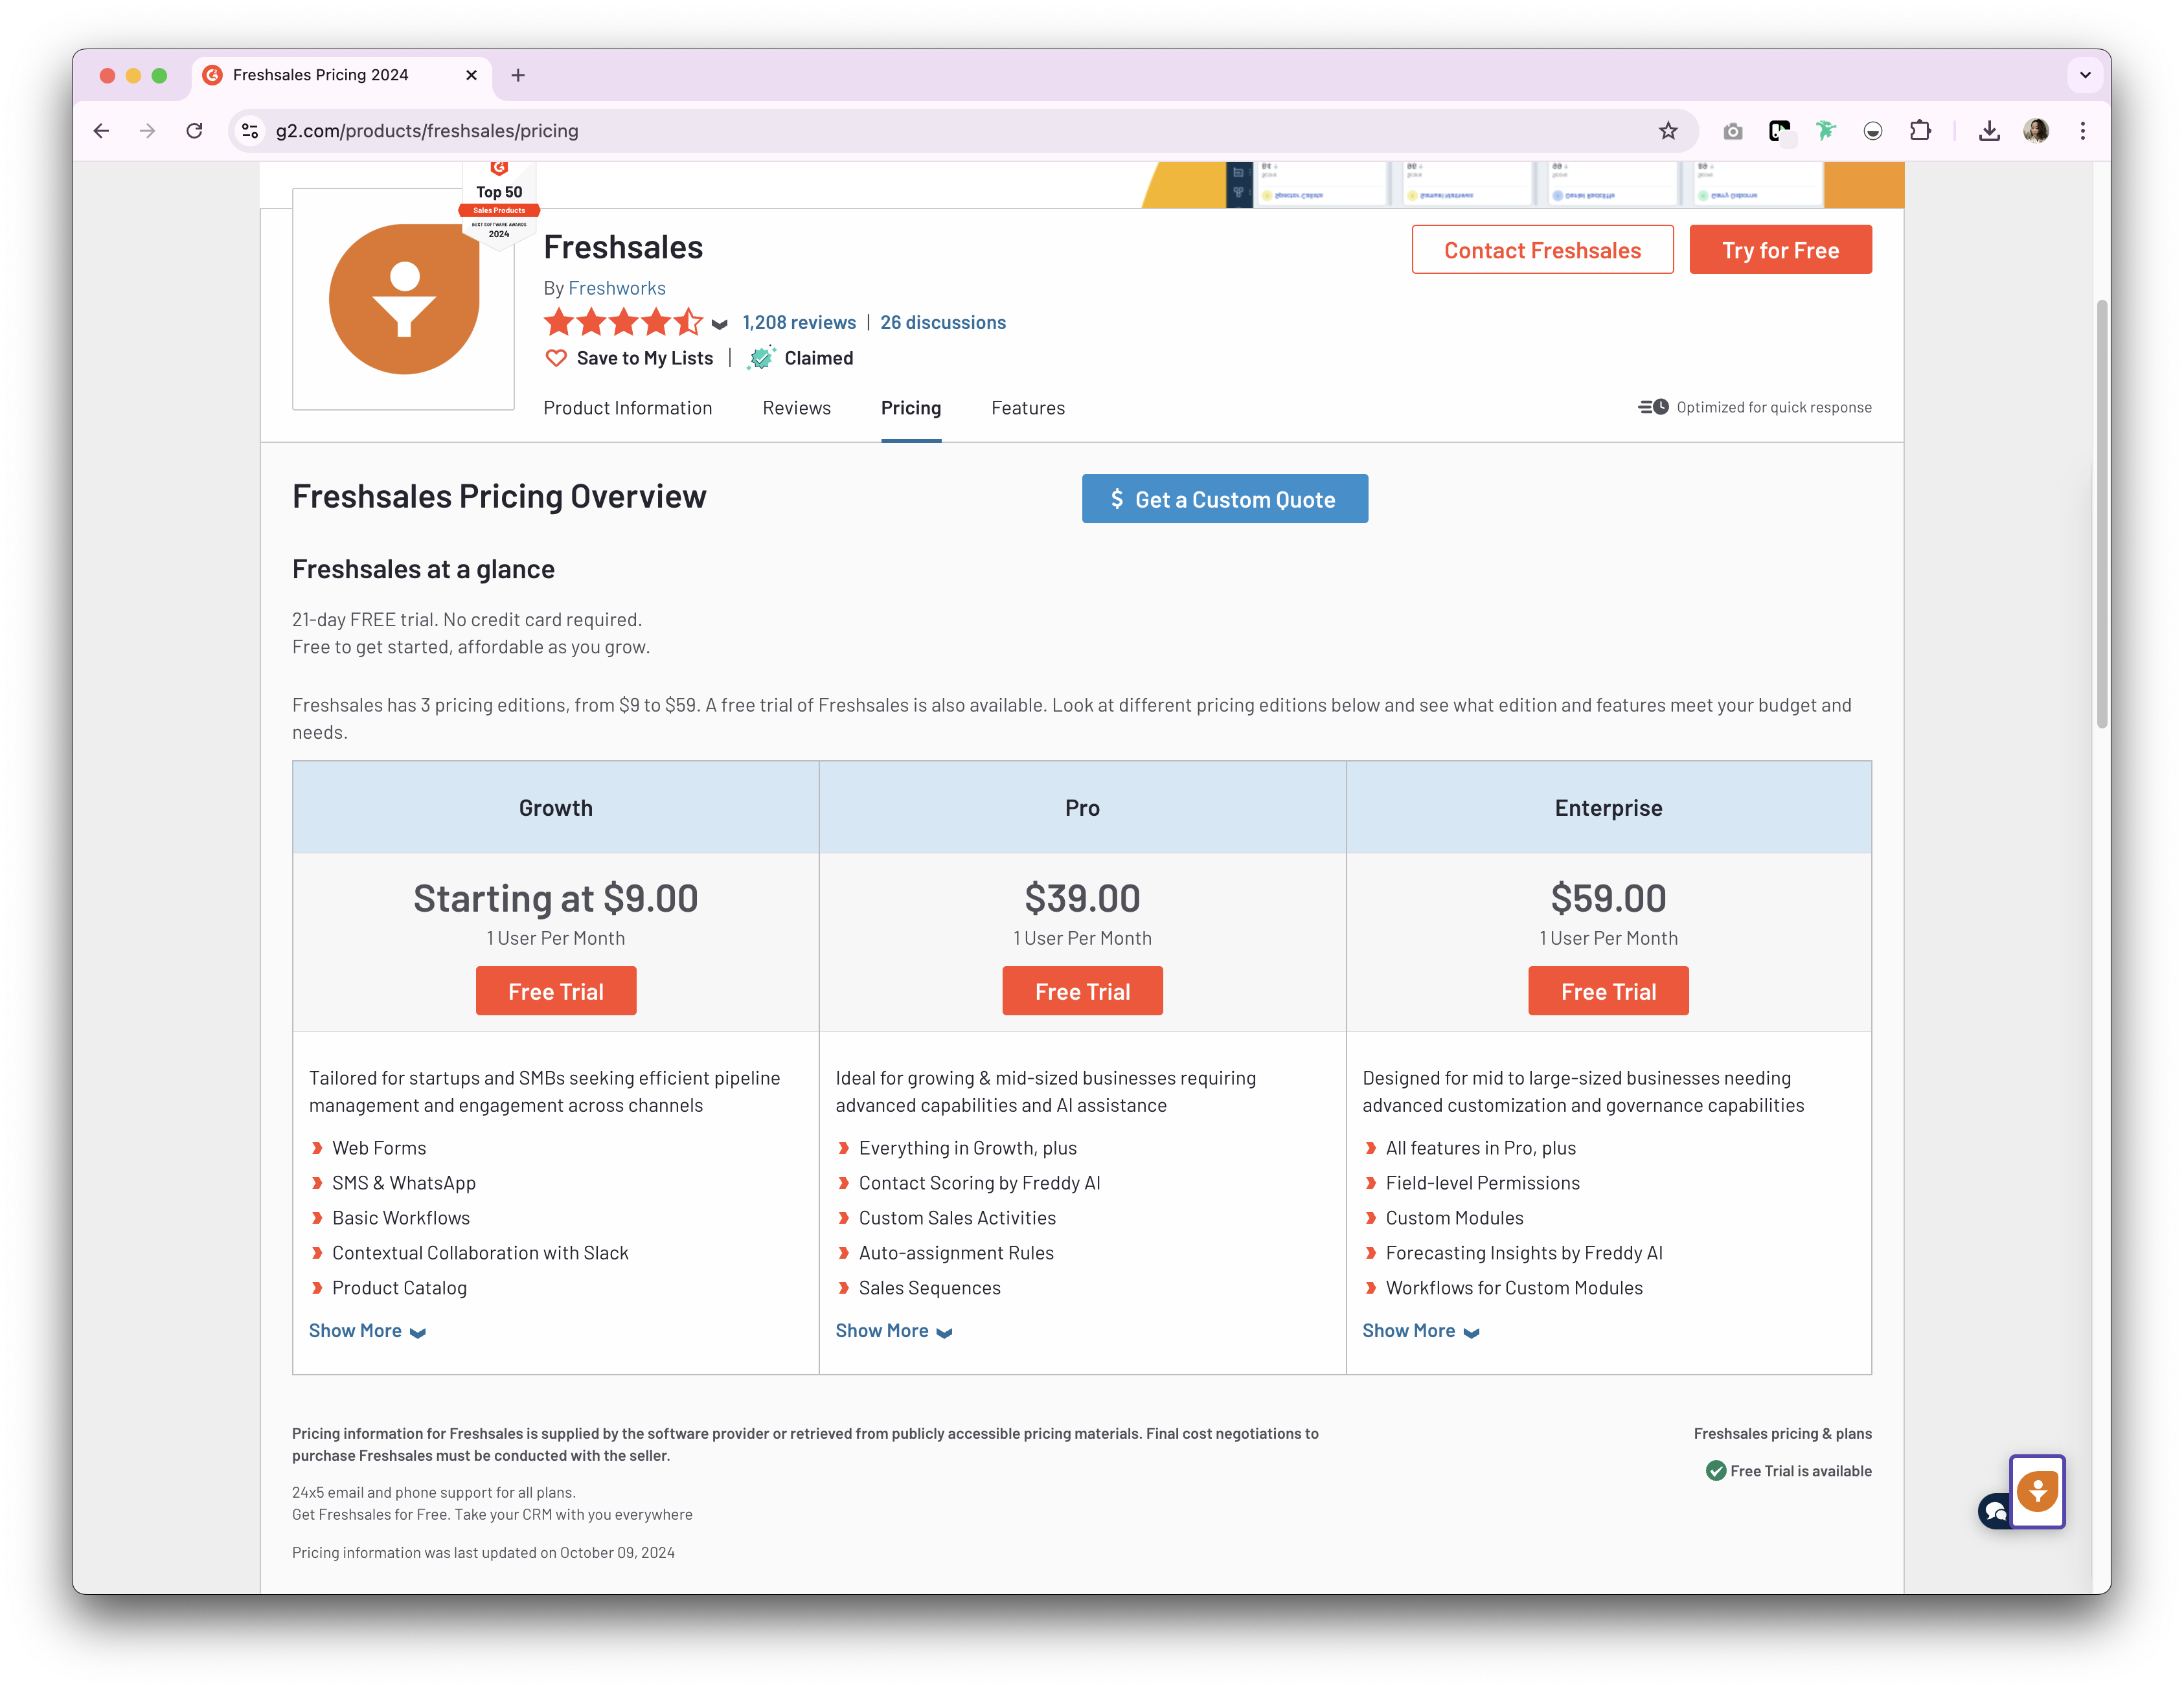Open the tab search dropdown arrow

pyautogui.click(x=2085, y=75)
